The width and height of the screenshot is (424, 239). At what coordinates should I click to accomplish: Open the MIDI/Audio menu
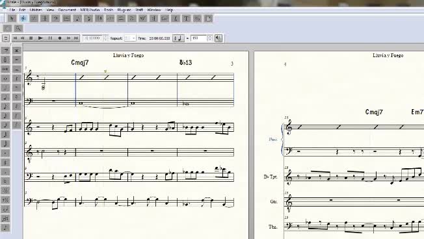point(90,10)
